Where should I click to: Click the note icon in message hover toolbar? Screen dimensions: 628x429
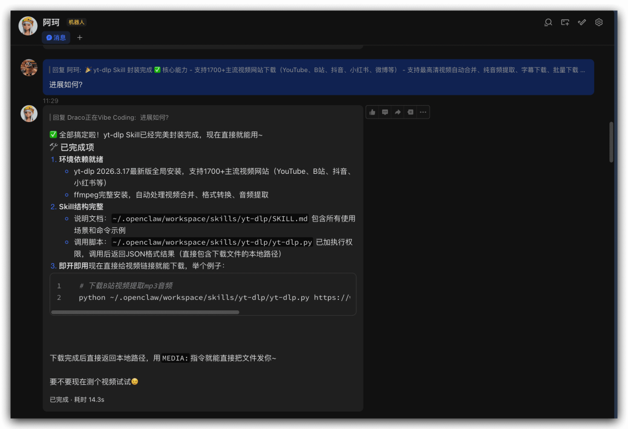coord(411,112)
